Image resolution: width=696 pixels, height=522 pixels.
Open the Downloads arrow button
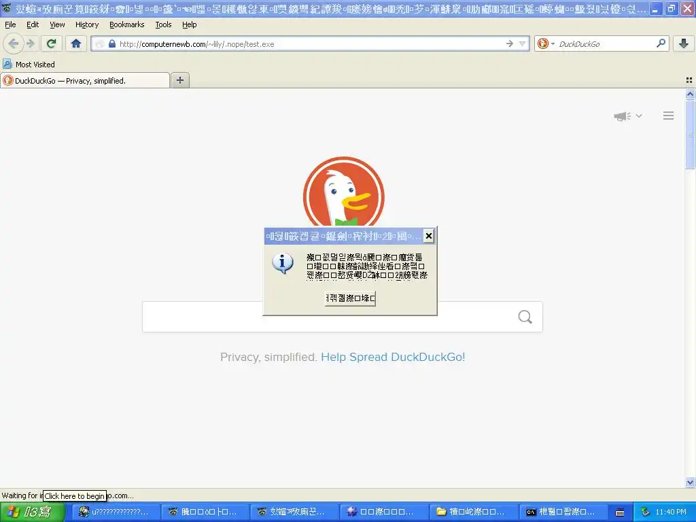tap(684, 43)
